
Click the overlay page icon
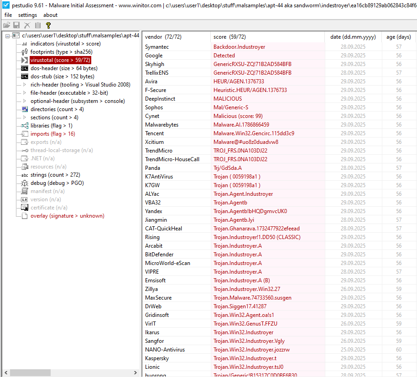tap(25, 216)
